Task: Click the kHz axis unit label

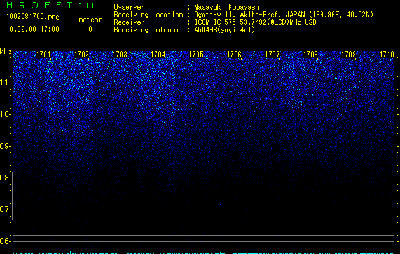Action: click(x=6, y=51)
